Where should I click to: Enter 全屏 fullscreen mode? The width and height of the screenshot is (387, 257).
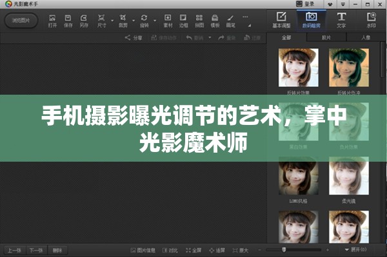(193, 251)
